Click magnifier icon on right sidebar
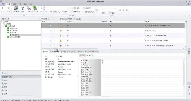191x101 pixels. coord(189,84)
